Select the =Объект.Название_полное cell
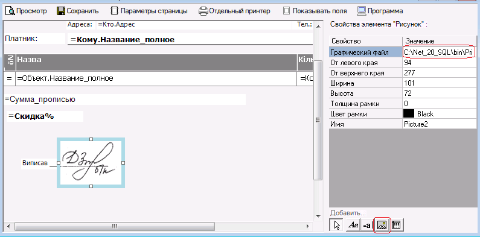 click(156, 78)
